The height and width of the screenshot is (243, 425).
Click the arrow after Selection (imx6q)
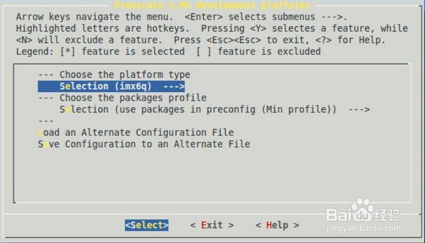point(174,86)
